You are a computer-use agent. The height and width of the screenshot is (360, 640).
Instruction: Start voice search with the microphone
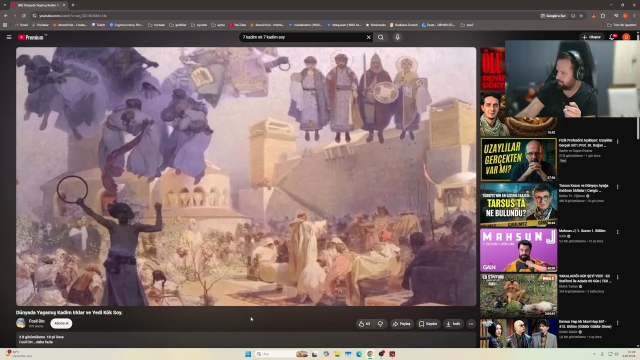click(397, 37)
